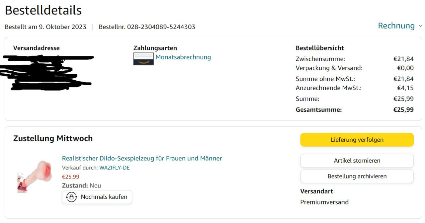
Task: Click the Gesamtsumme total amount
Action: click(404, 110)
